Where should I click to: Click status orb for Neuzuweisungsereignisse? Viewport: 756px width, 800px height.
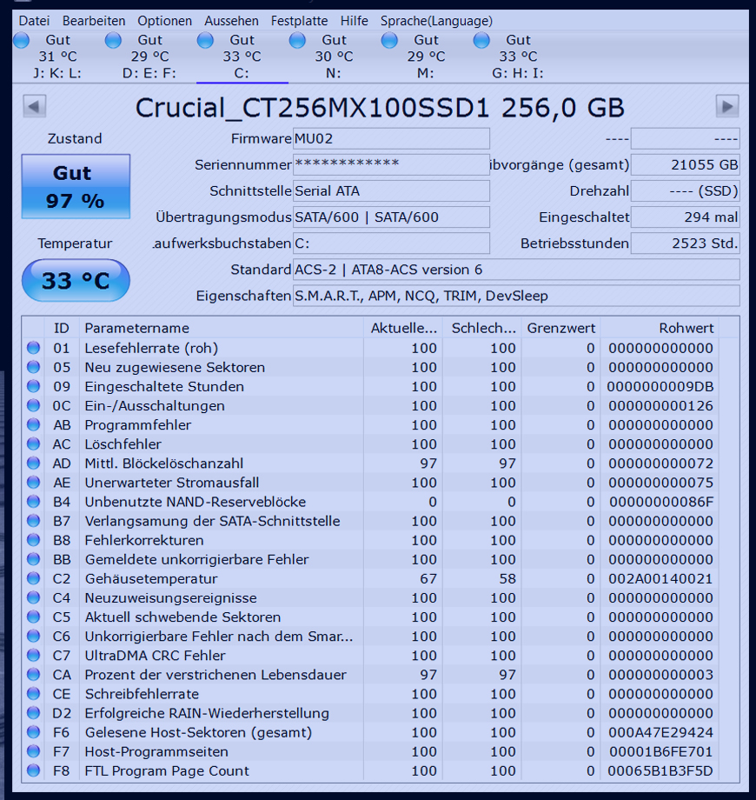pyautogui.click(x=34, y=598)
